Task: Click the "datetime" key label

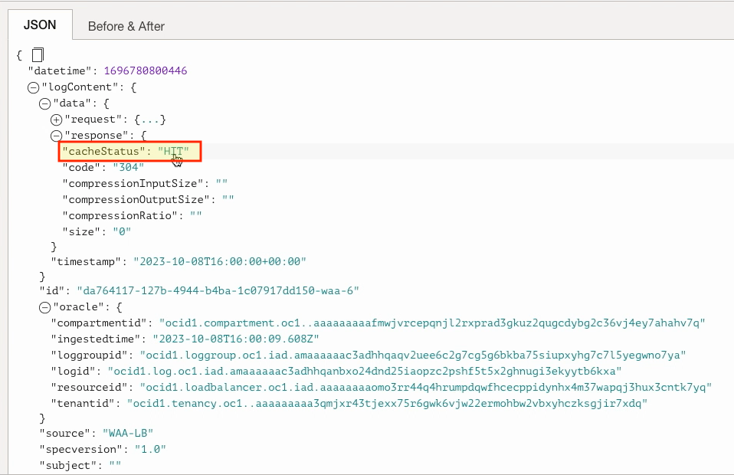Action: [x=60, y=70]
